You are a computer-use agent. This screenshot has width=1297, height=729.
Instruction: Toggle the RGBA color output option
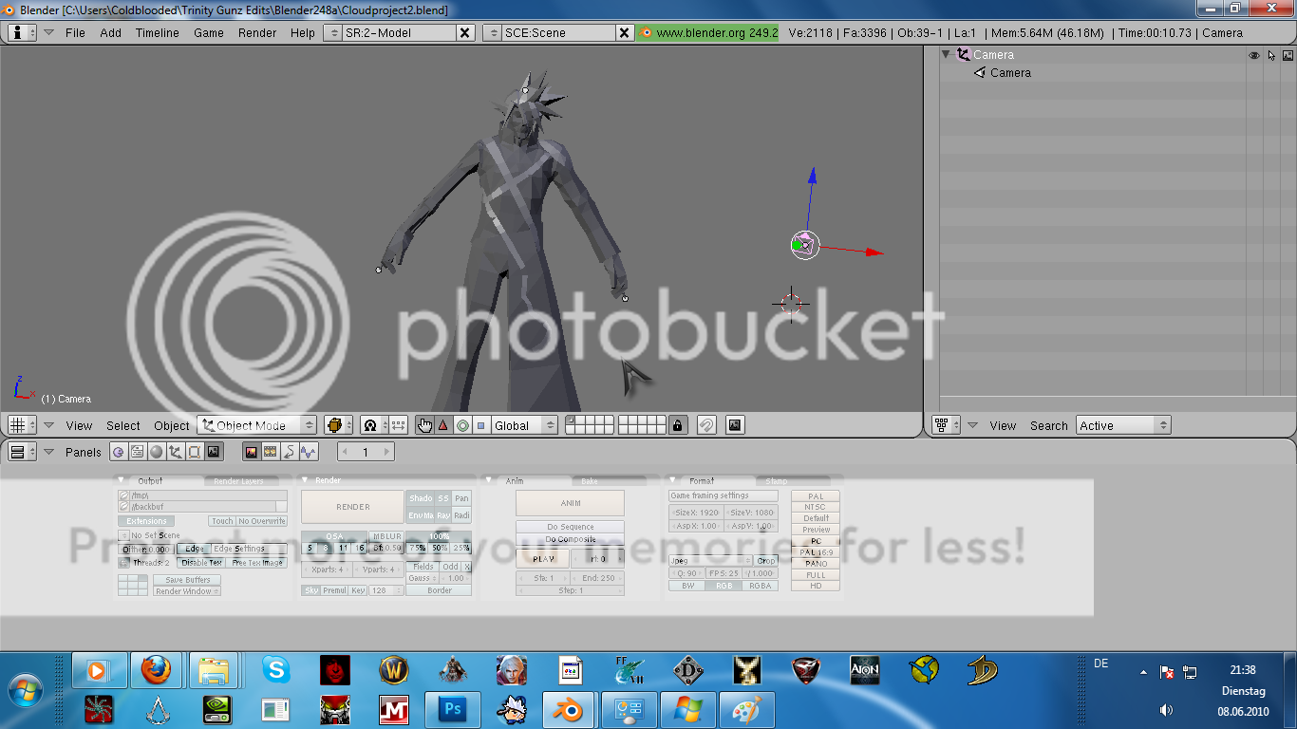[x=761, y=586]
